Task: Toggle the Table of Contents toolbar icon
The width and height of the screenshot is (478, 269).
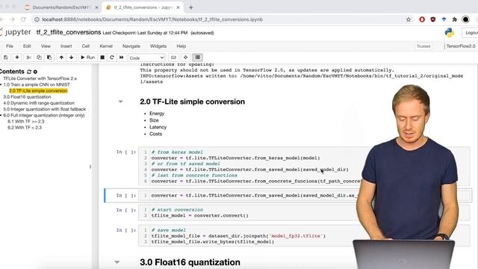Action: [197, 58]
